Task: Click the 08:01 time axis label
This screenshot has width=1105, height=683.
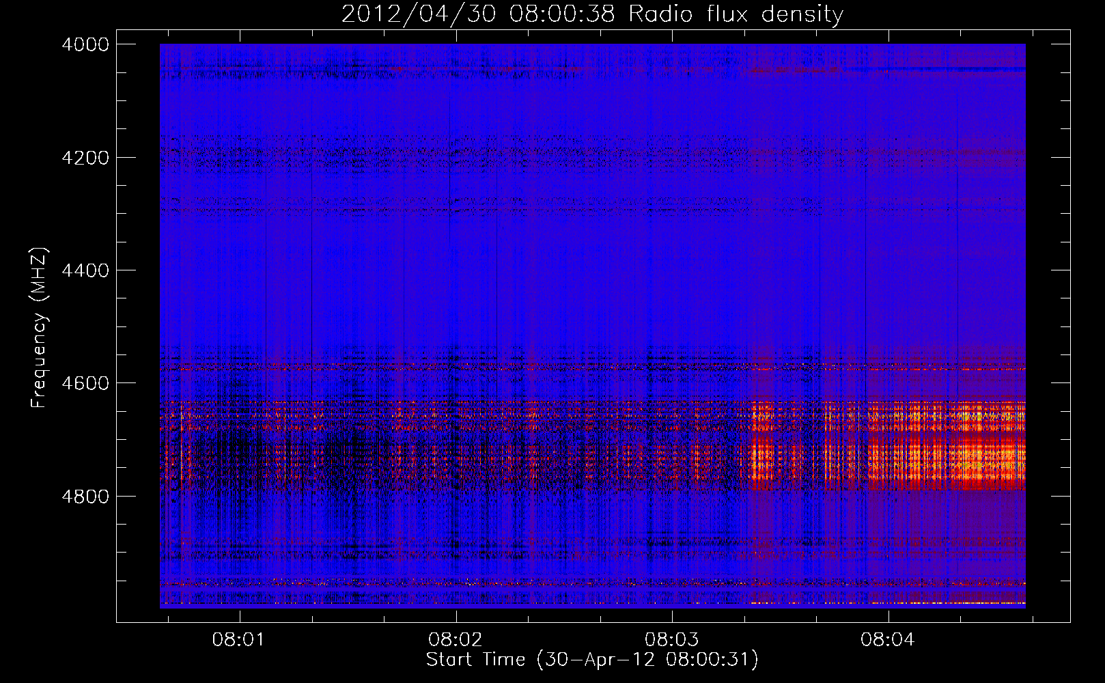Action: (238, 640)
